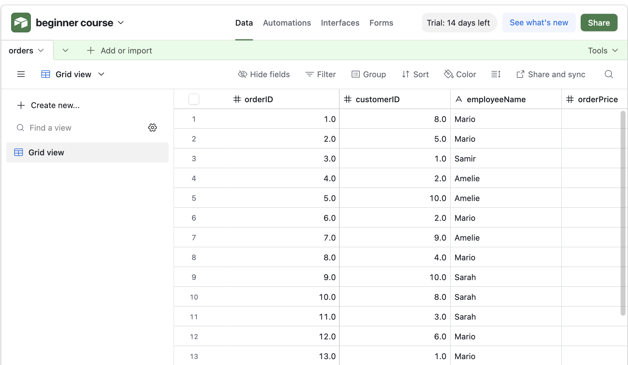Image resolution: width=628 pixels, height=365 pixels.
Task: Select orderID cell 3.0
Action: click(x=284, y=158)
